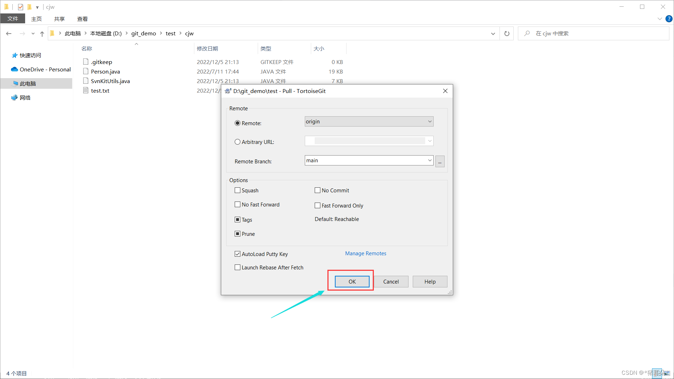Click the refresh icon next to the address bar
Image resolution: width=674 pixels, height=379 pixels.
point(507,33)
